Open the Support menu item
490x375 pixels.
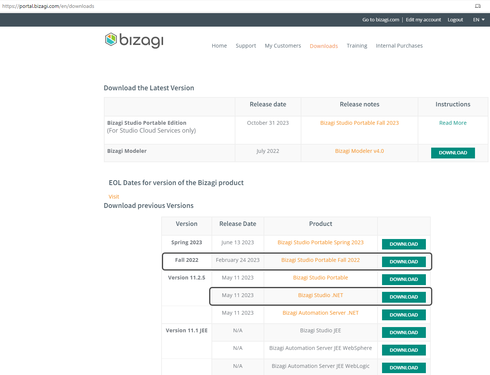246,46
